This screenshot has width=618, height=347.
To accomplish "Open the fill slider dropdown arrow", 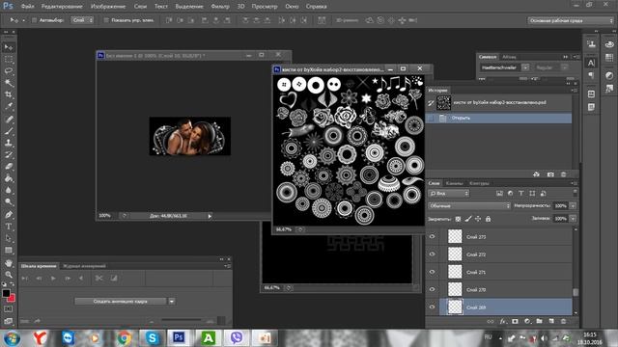I will coord(573,219).
